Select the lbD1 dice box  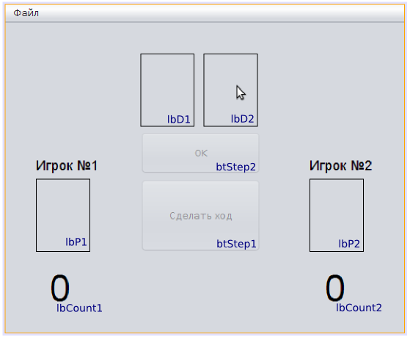click(x=167, y=90)
